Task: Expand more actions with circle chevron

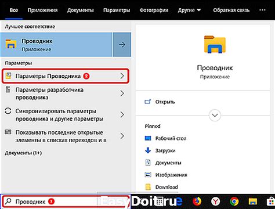Action: 215,116
